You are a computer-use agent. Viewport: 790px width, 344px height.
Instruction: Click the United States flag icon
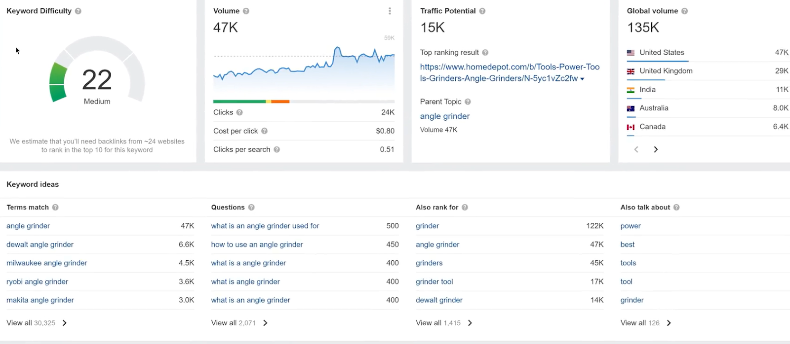pos(631,53)
